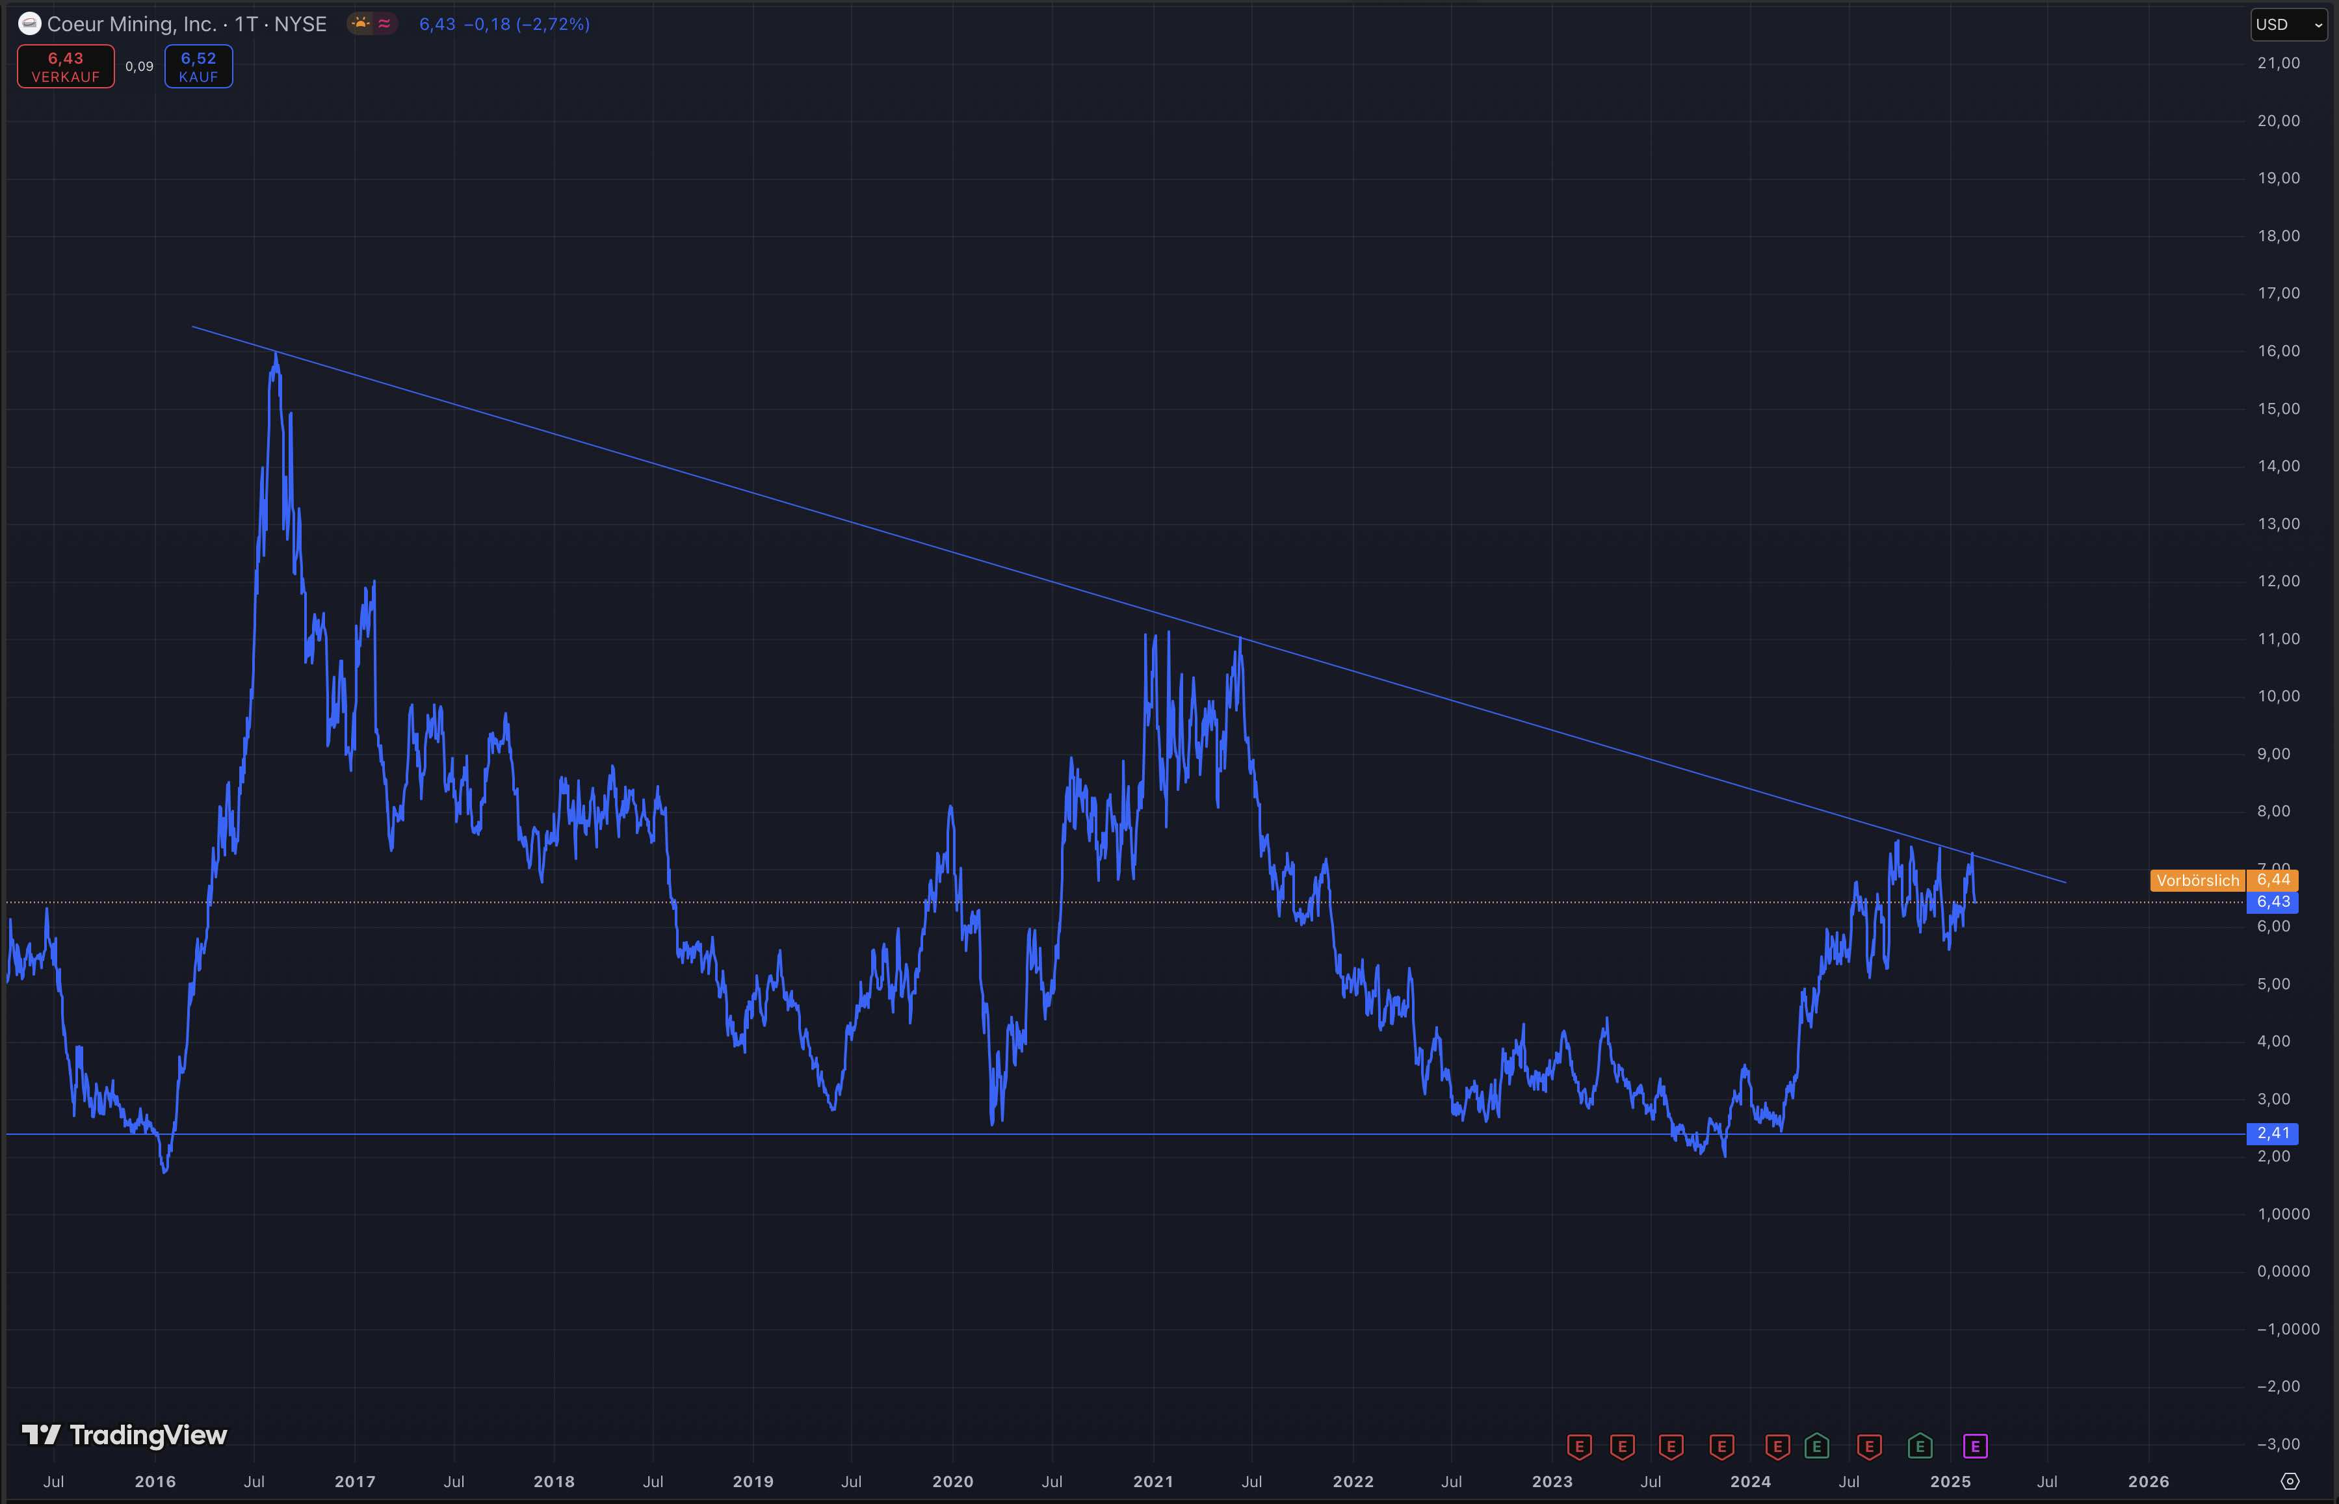Click red earnings marker just before 2024
This screenshot has width=2339, height=1504.
pos(1722,1446)
